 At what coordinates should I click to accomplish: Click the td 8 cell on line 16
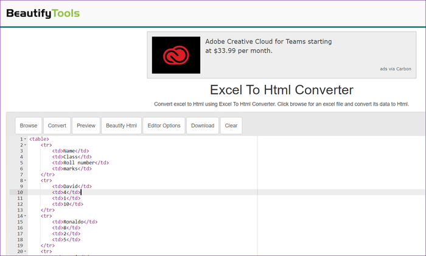[x=66, y=228]
